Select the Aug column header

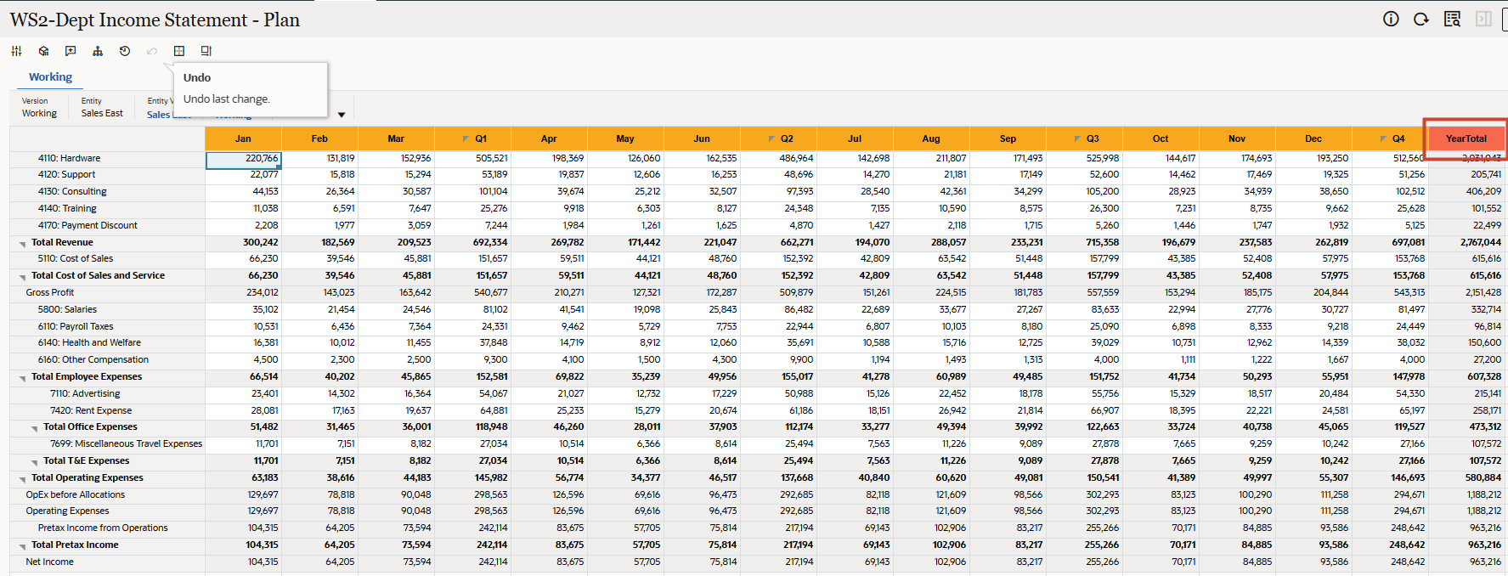coord(931,138)
